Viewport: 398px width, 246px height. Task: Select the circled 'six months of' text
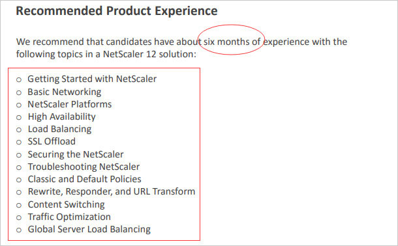click(x=232, y=42)
